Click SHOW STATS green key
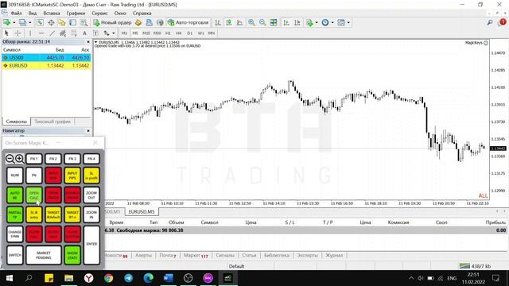Screen dimensions: 509x286 (72, 255)
